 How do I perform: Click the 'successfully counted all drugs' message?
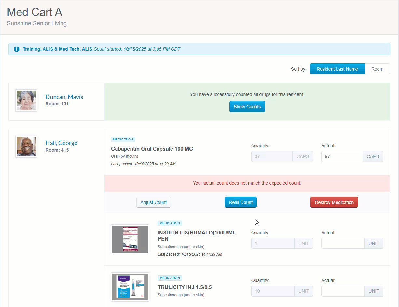247,94
